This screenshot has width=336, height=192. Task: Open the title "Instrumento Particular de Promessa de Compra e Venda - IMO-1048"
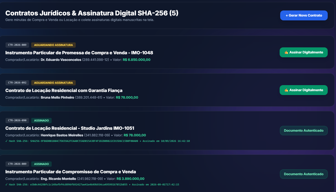click(79, 53)
